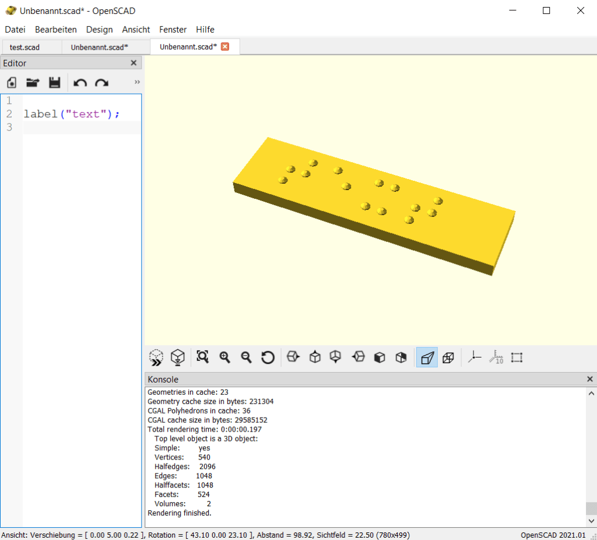This screenshot has width=597, height=540.
Task: Zoom to fit the model in view
Action: click(x=202, y=357)
